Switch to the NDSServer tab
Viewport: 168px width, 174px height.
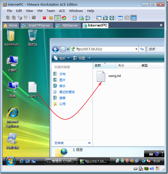point(68,25)
